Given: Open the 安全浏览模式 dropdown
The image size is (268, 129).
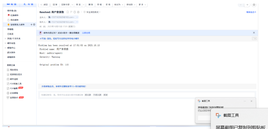Looking at the screenshot, I should click(92, 12).
